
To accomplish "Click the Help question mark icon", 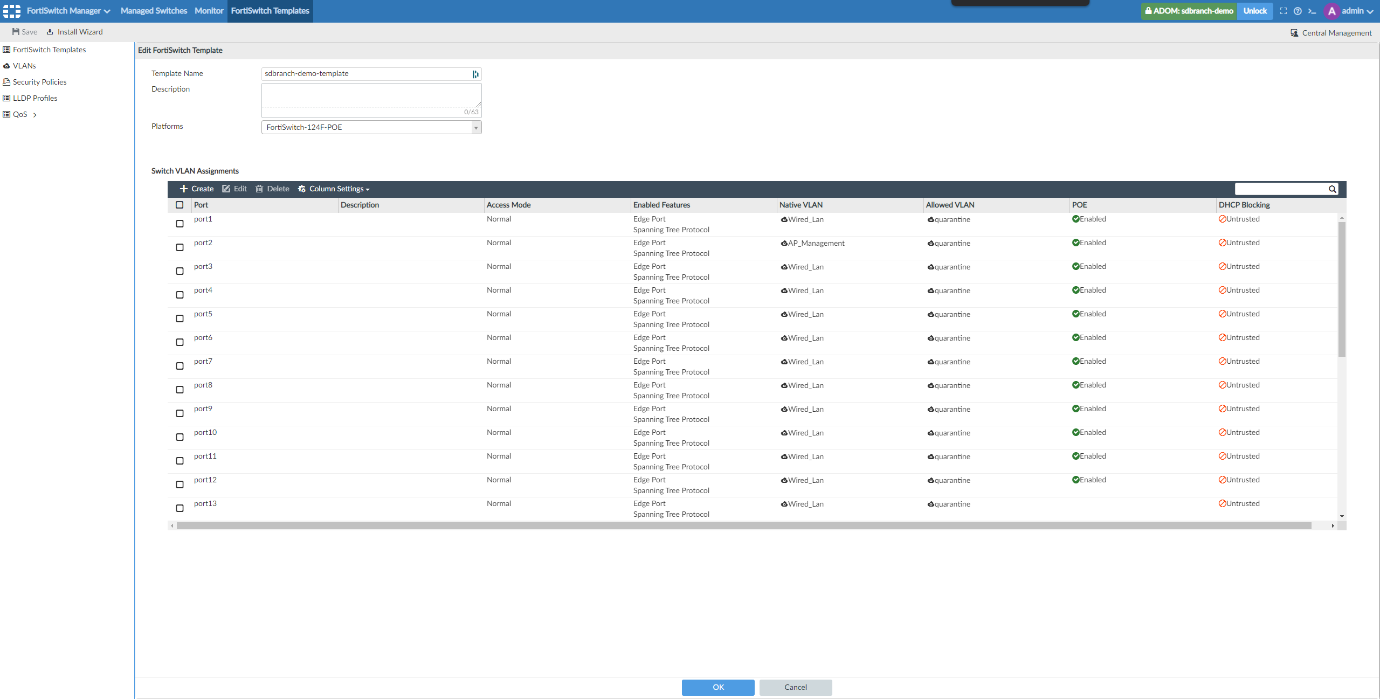I will [x=1298, y=11].
